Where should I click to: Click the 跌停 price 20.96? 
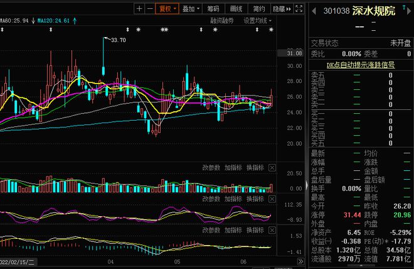coord(402,215)
